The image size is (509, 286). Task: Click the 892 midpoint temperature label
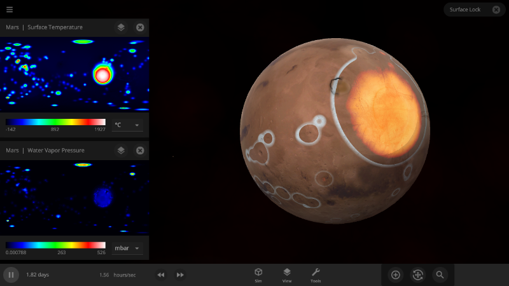[x=55, y=130]
